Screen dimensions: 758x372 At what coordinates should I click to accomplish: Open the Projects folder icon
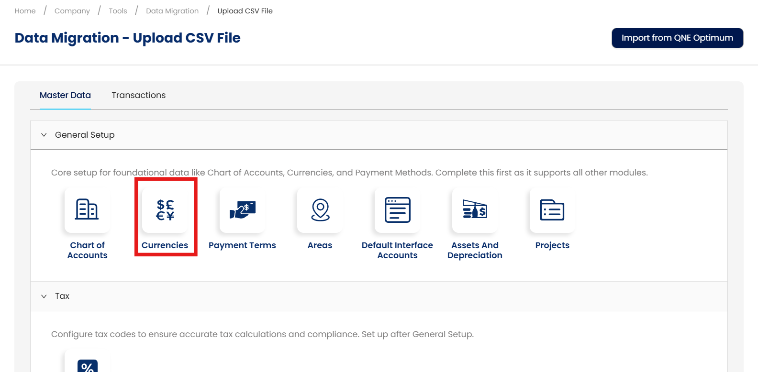coord(553,210)
